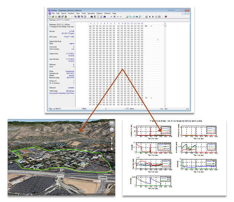
Task: Click the camera snapshot icon
Action: coord(156,17)
